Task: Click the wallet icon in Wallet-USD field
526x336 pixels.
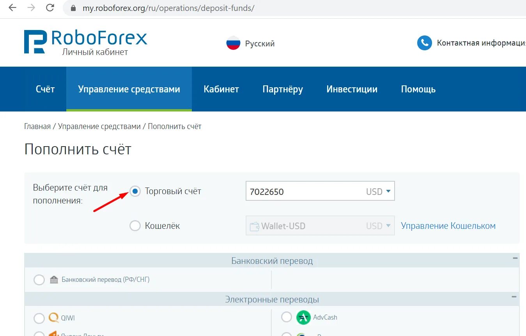Action: pyautogui.click(x=254, y=226)
